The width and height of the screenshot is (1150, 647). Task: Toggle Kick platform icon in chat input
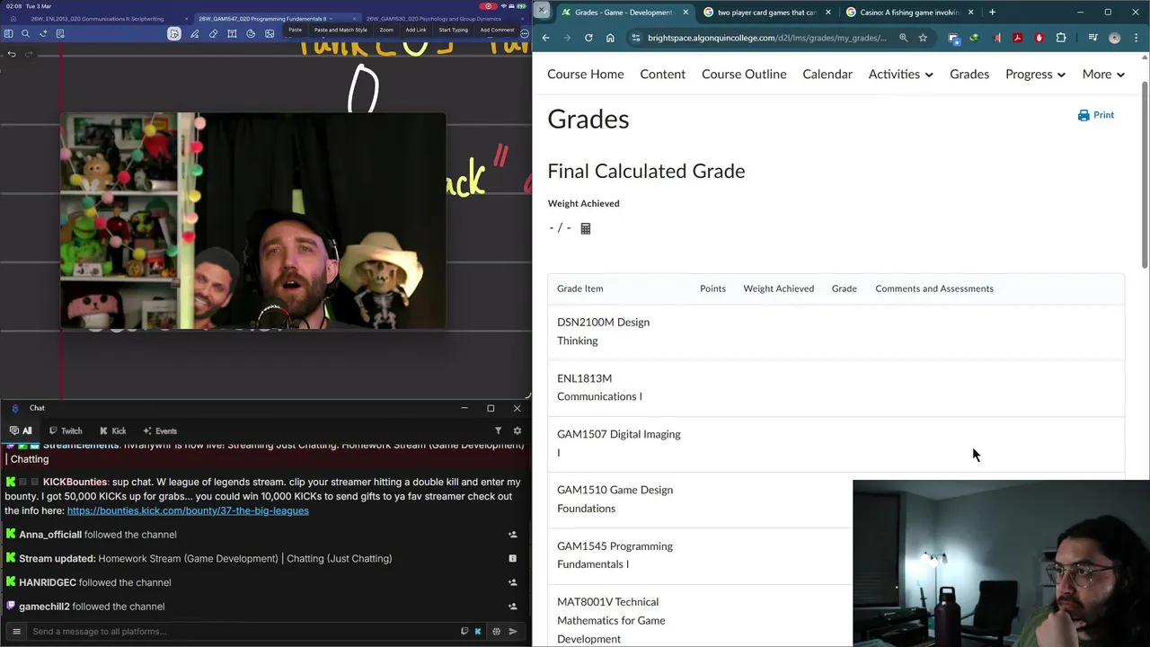click(478, 631)
